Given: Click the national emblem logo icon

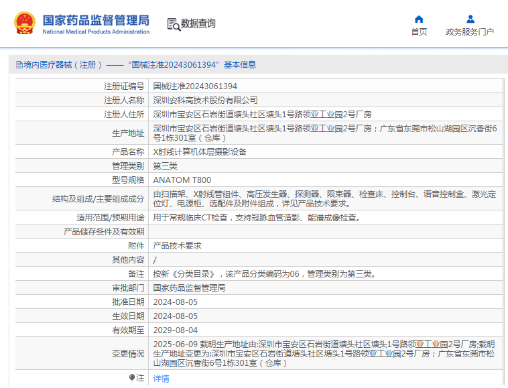Looking at the screenshot, I should [25, 23].
